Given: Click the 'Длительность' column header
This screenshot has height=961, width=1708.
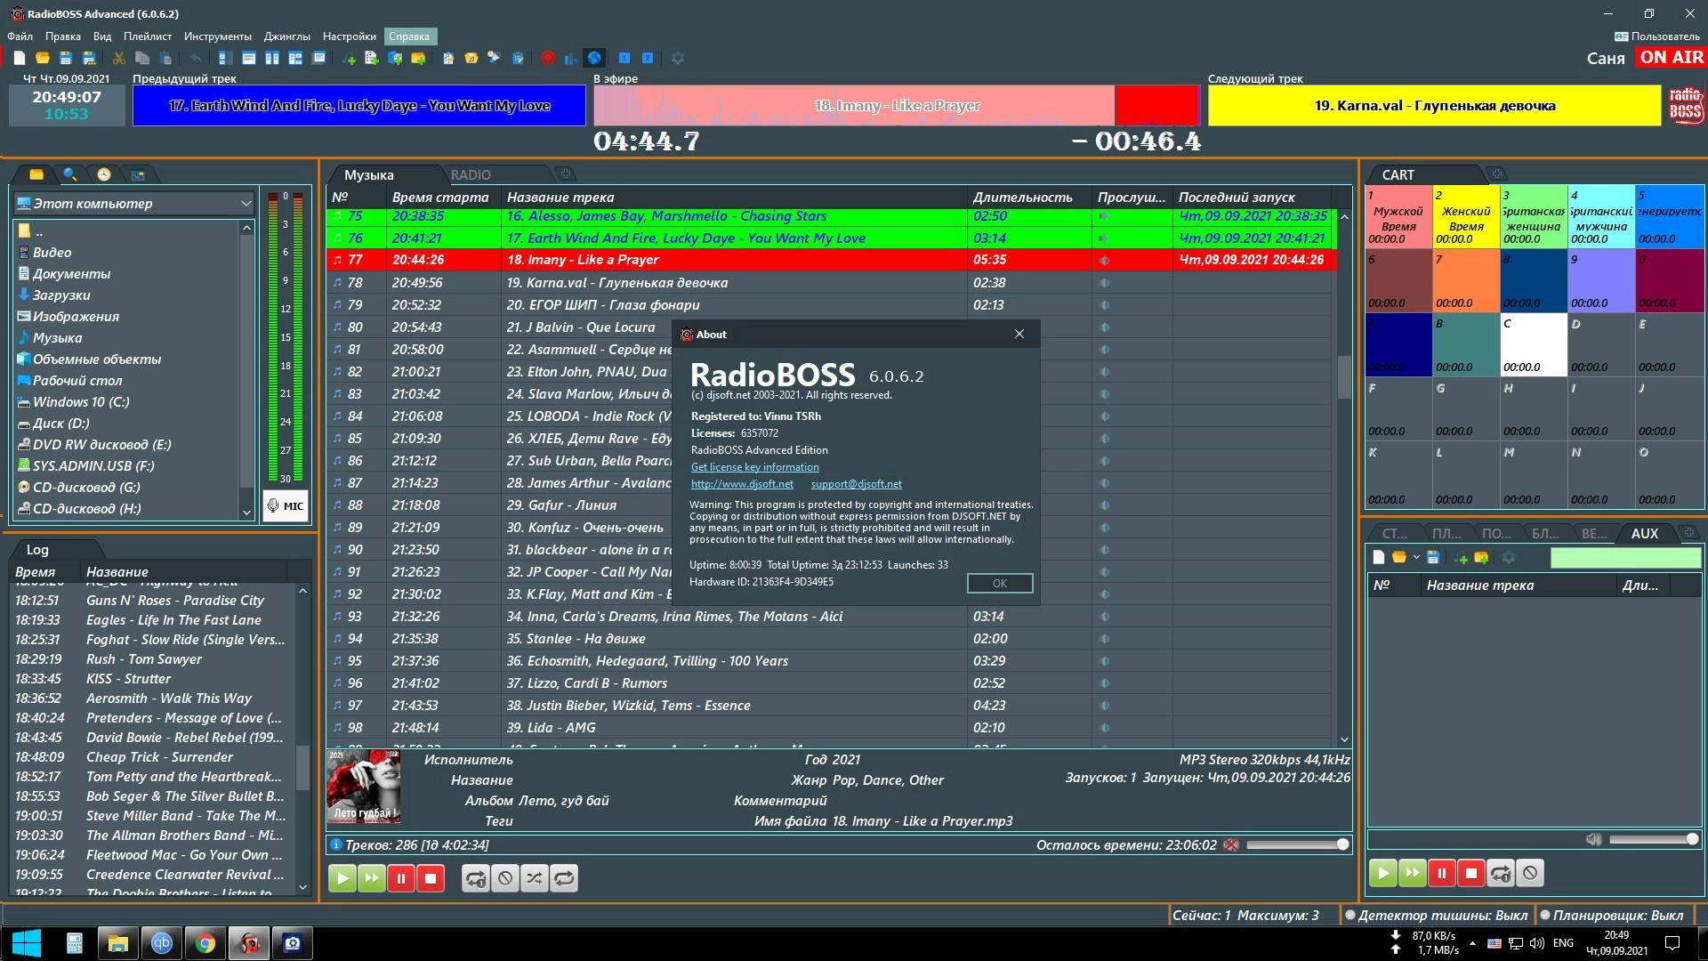Looking at the screenshot, I should point(1022,198).
